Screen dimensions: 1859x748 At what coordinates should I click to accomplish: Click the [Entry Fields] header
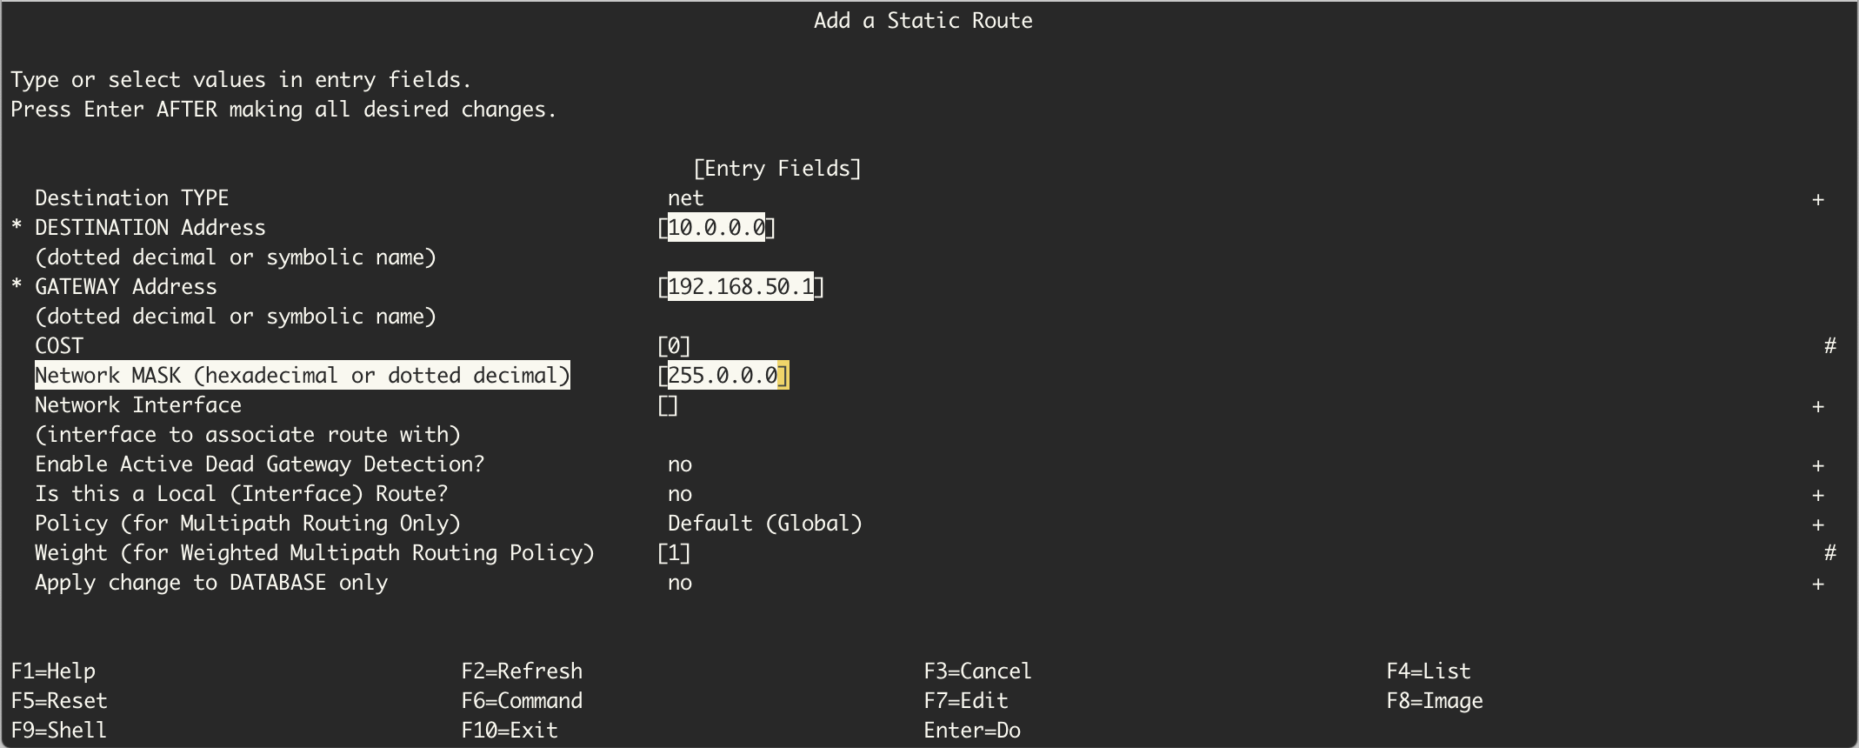click(x=777, y=169)
